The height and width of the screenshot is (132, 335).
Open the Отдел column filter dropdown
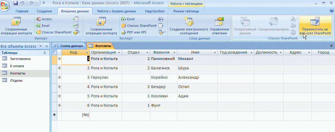pos(147,53)
